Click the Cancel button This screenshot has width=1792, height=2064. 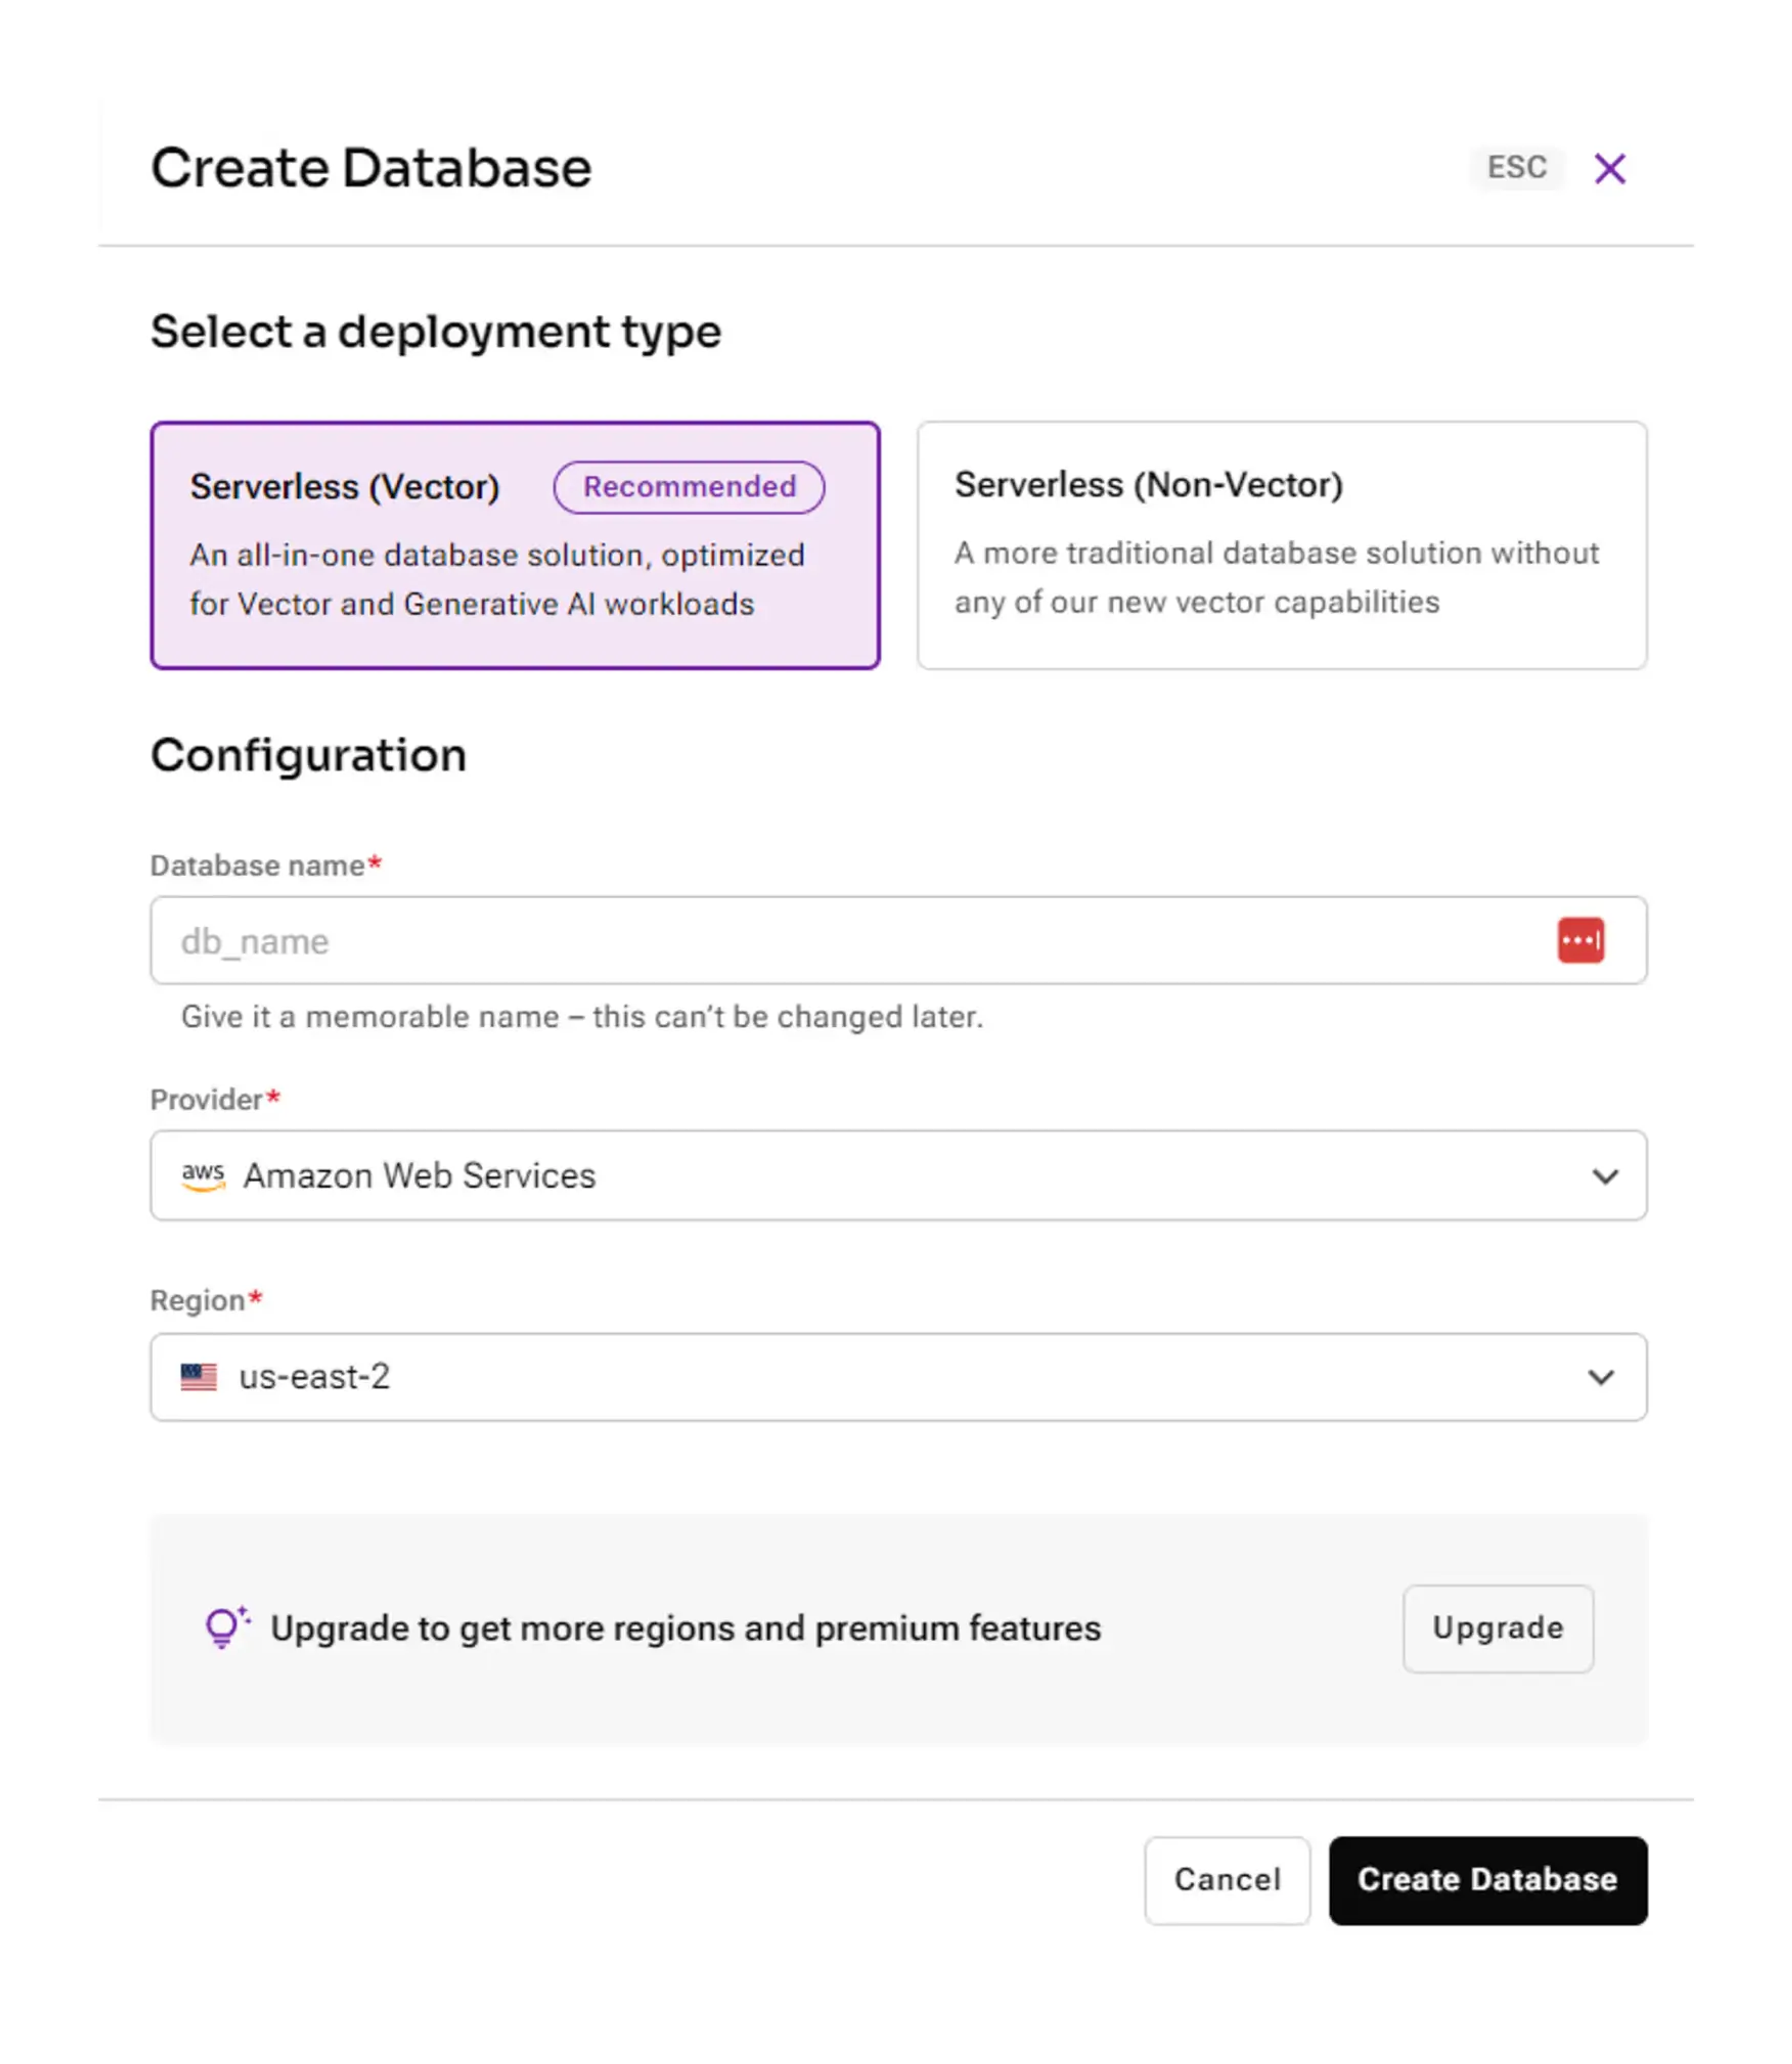coord(1227,1880)
